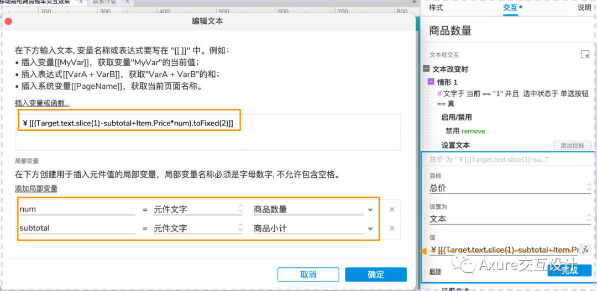
Task: Click the 插入变量或函数 link
Action: click(x=42, y=103)
